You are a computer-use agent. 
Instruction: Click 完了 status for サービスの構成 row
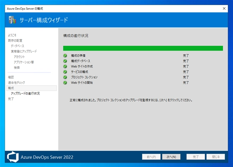coord(186,72)
